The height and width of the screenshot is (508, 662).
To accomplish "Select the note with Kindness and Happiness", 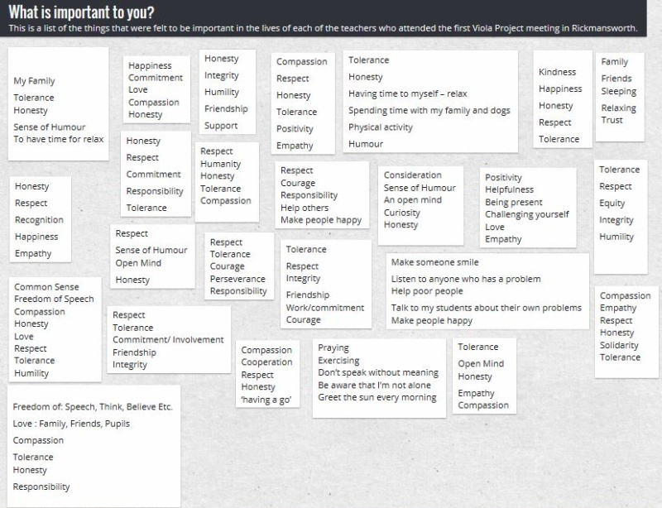I will click(x=563, y=99).
